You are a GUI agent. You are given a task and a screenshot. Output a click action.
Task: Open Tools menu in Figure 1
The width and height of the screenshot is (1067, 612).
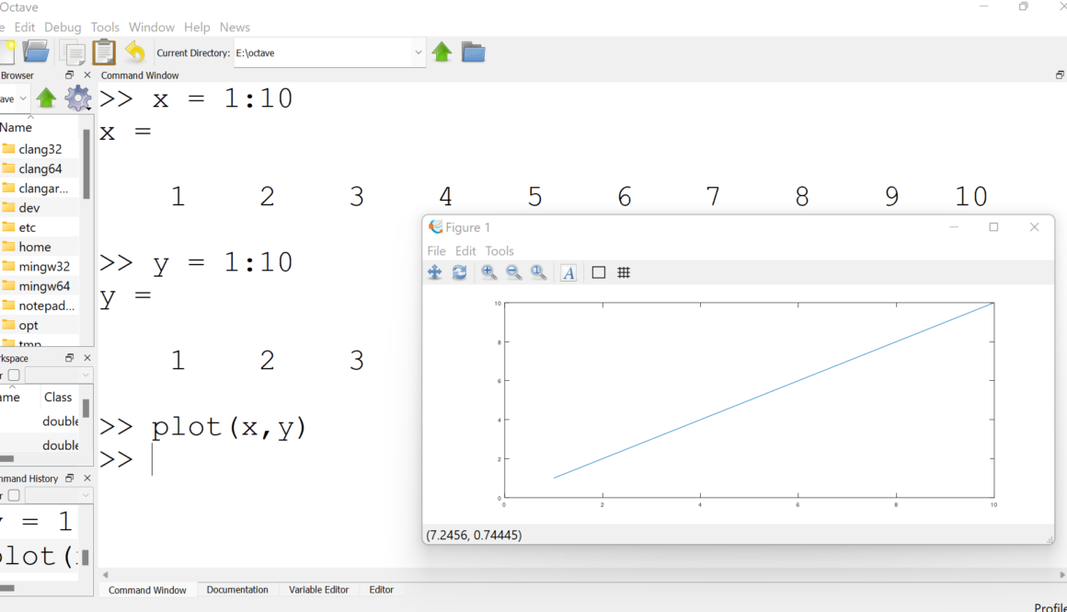499,251
